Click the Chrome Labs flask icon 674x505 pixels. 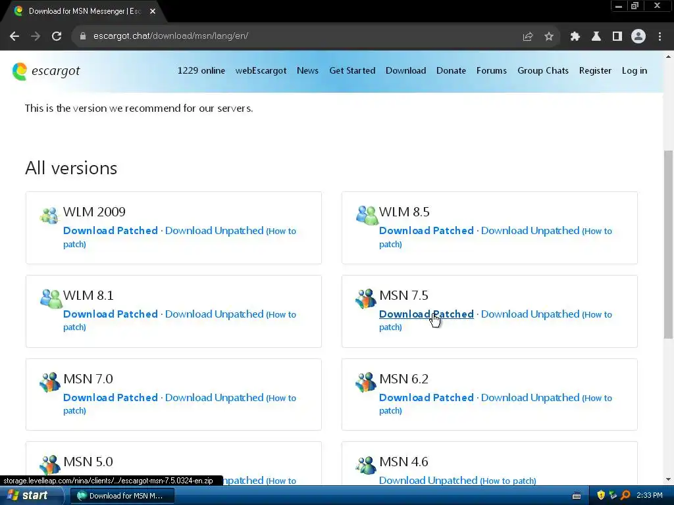coord(596,37)
